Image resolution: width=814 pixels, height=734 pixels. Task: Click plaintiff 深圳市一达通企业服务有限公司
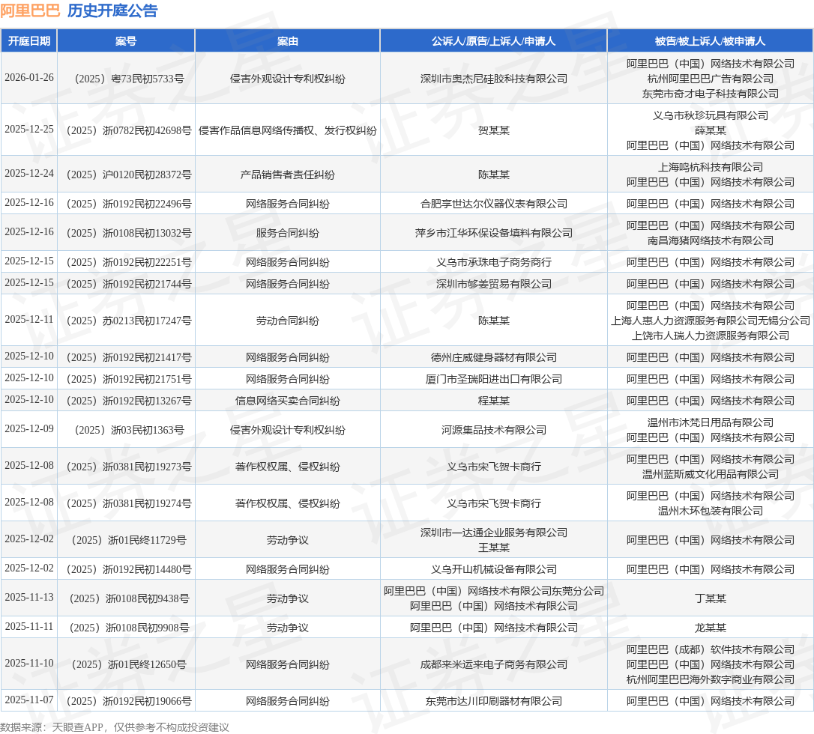click(x=493, y=533)
